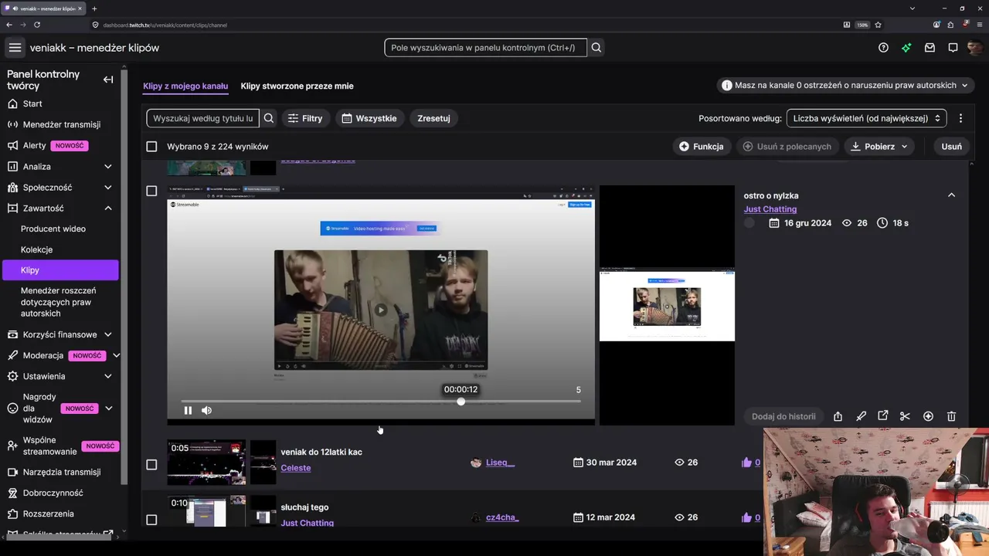Open the hamburger navigation menu
The width and height of the screenshot is (989, 556).
pyautogui.click(x=15, y=48)
